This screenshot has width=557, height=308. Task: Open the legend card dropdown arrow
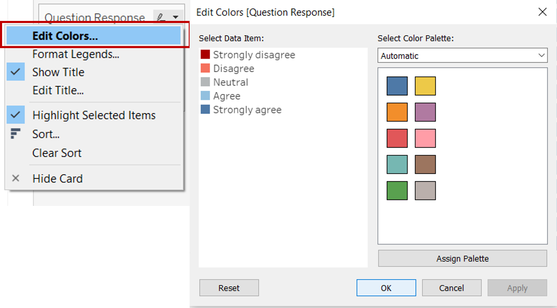point(175,17)
